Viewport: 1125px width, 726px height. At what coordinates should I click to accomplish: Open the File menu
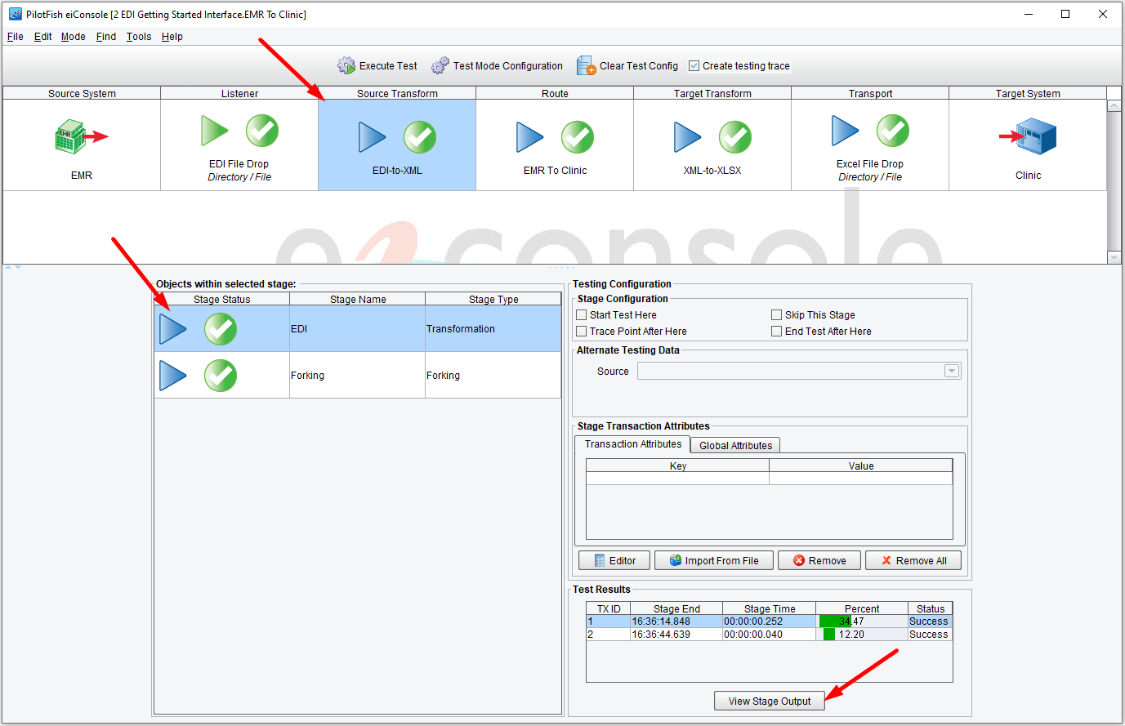click(16, 37)
